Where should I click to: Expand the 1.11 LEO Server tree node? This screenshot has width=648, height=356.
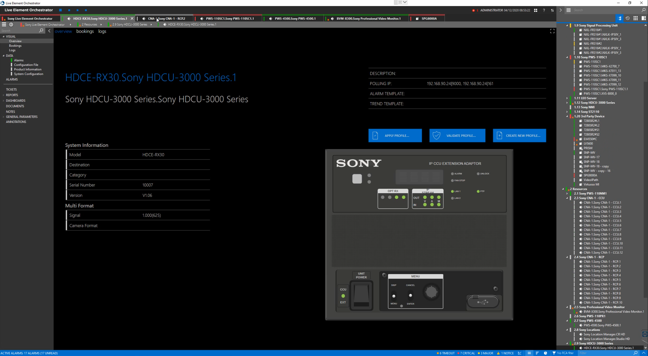[567, 98]
